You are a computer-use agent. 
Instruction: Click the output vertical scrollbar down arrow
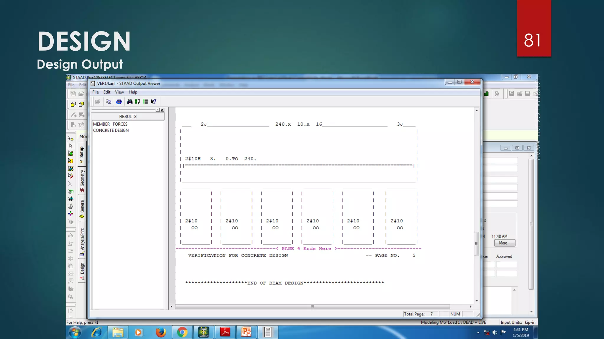point(477,301)
